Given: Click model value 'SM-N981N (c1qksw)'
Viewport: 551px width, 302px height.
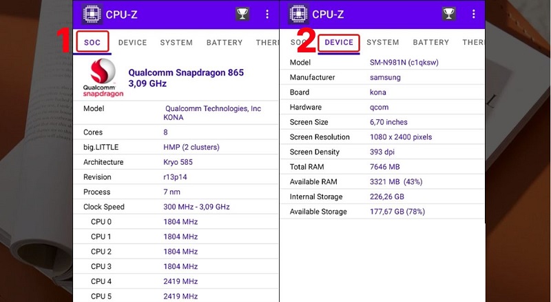Looking at the screenshot, I should pos(404,63).
